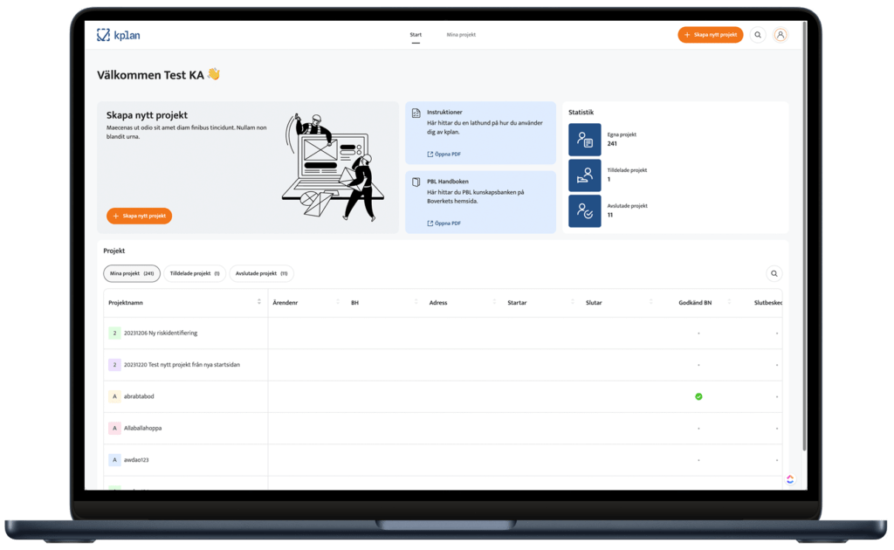Click the Instruktioner document icon
The width and height of the screenshot is (894, 550).
pos(416,113)
